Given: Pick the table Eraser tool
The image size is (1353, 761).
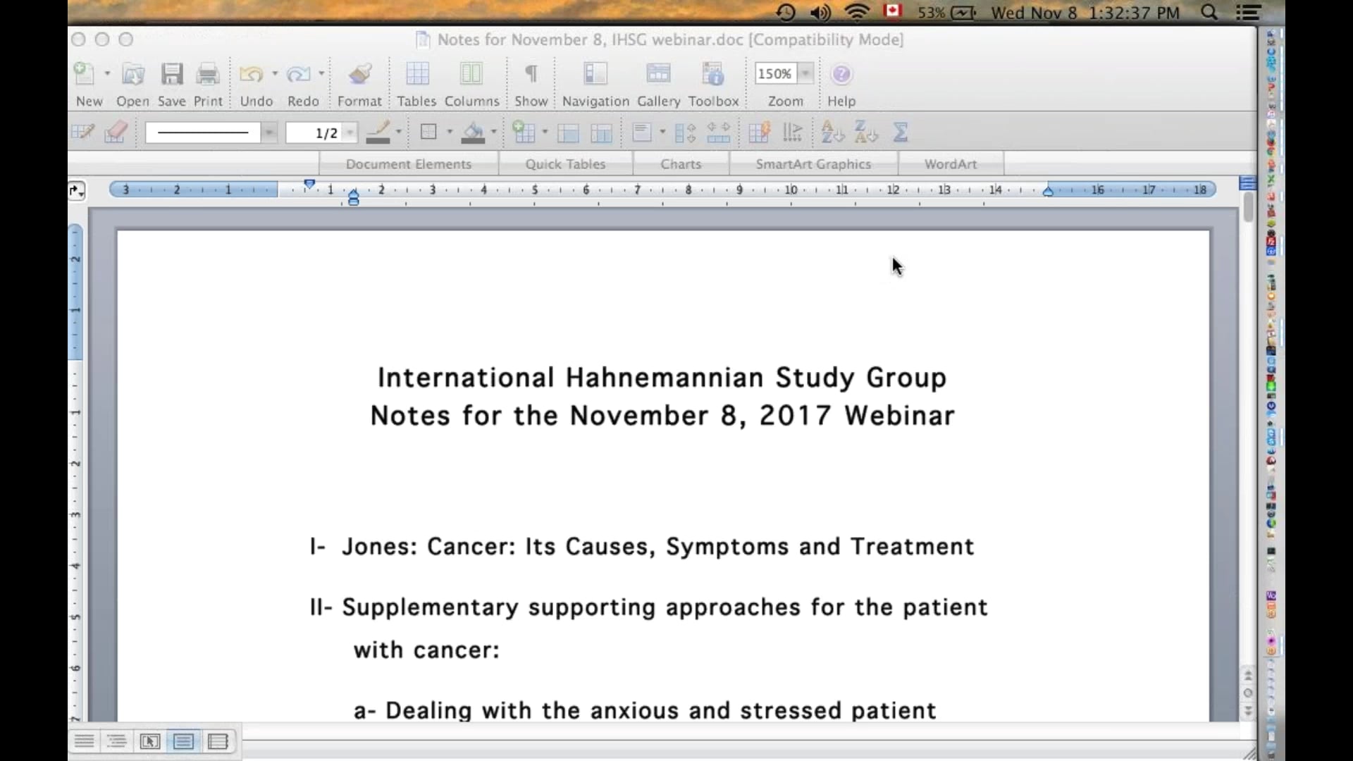Looking at the screenshot, I should click(x=116, y=132).
